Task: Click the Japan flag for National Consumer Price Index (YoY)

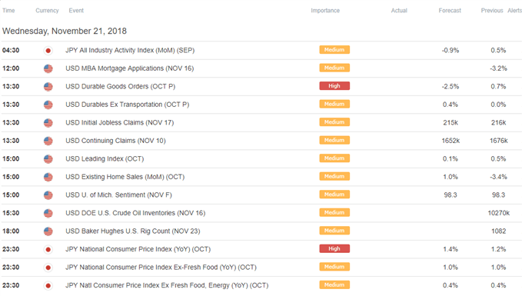Action: coord(48,249)
